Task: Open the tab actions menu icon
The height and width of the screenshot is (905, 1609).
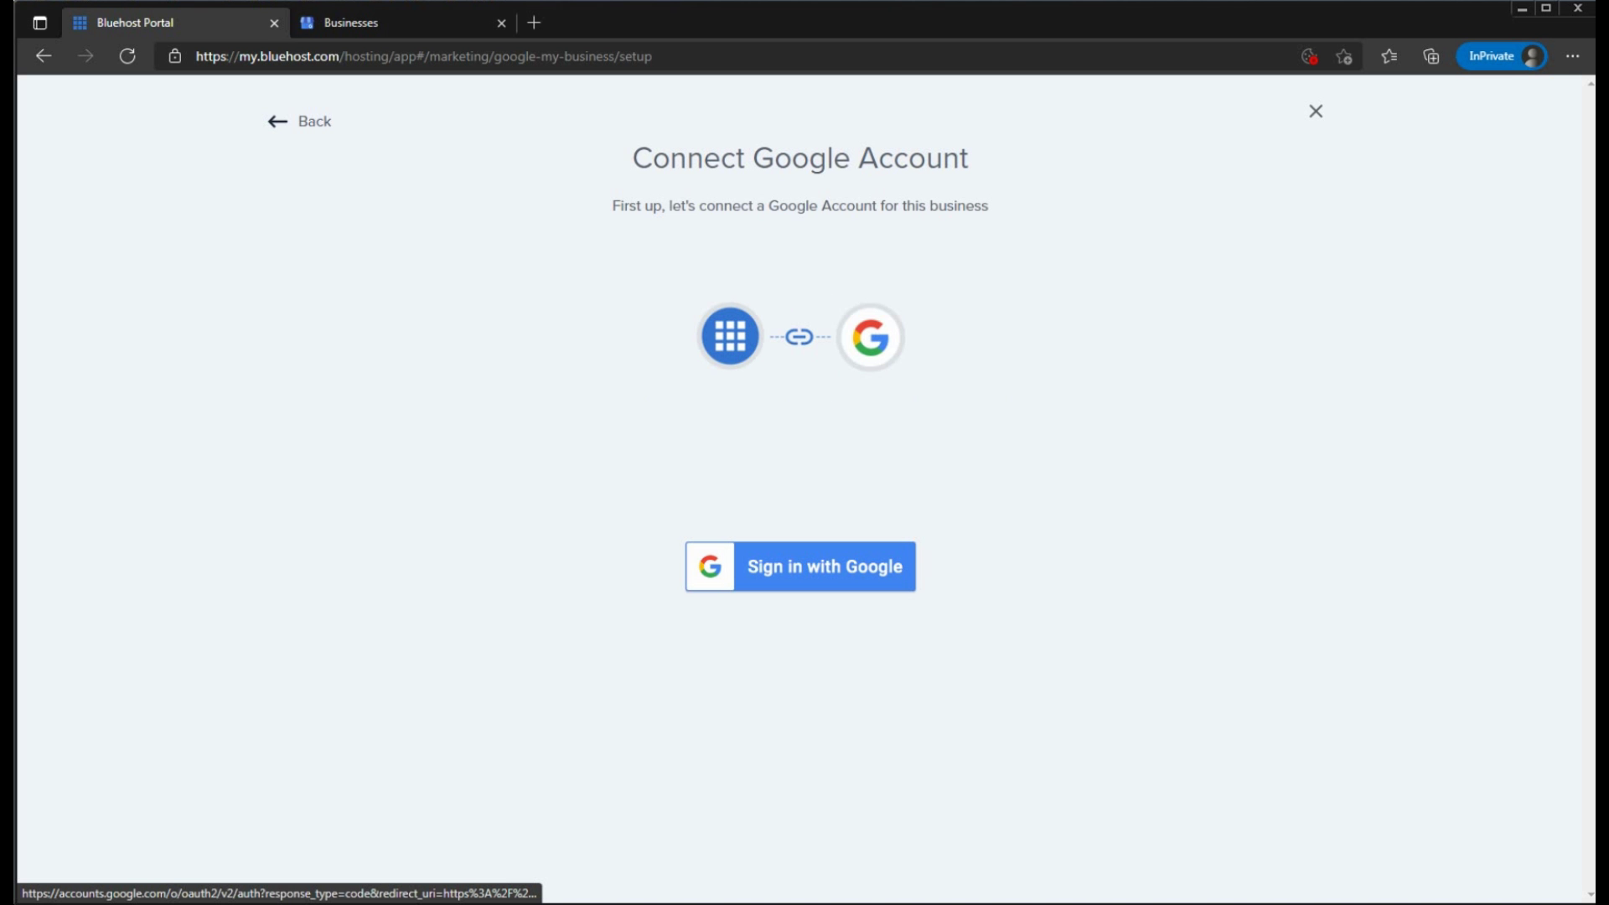Action: (x=39, y=23)
